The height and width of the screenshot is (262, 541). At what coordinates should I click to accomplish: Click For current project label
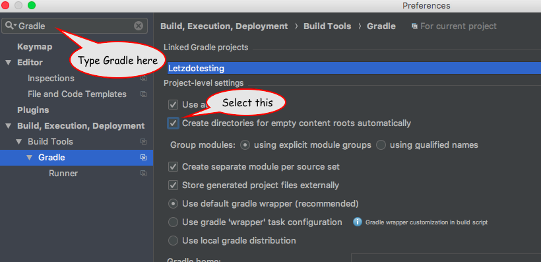[x=459, y=26]
